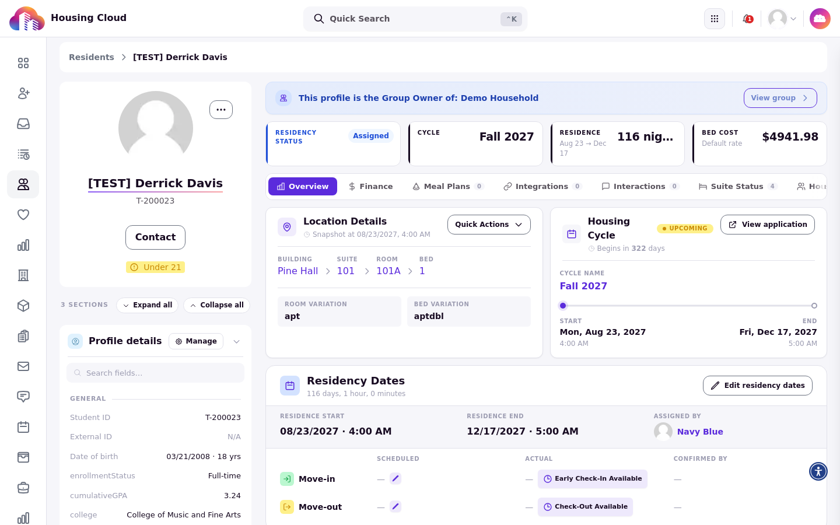The height and width of the screenshot is (525, 840).
Task: Click the Contact button
Action: (155, 237)
